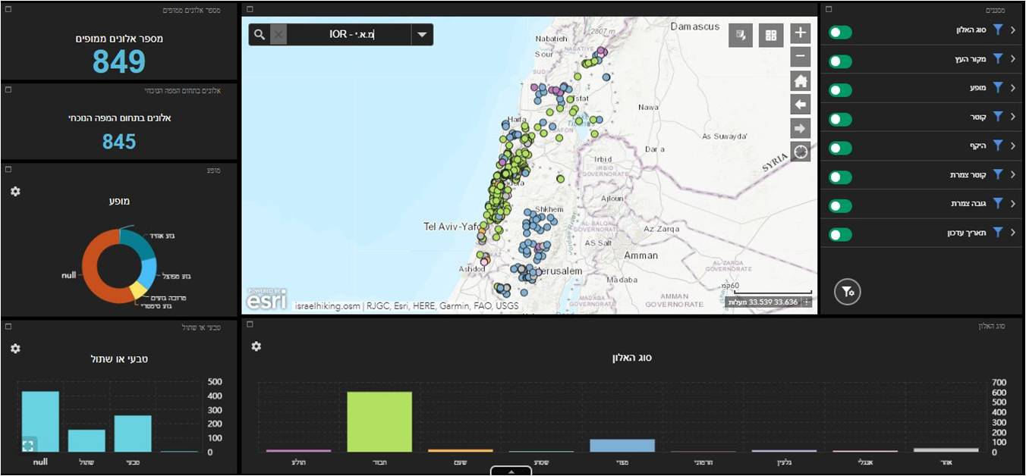
Task: Click the search magnifier icon
Action: (x=260, y=35)
